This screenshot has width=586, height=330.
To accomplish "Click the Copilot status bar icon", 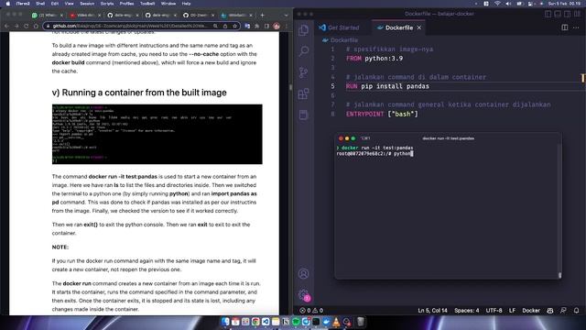I will [x=550, y=311].
